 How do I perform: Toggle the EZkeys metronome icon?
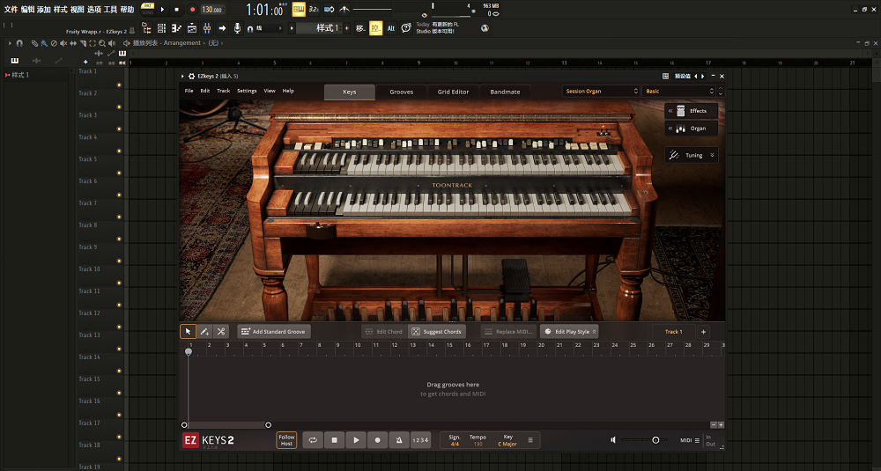[399, 439]
